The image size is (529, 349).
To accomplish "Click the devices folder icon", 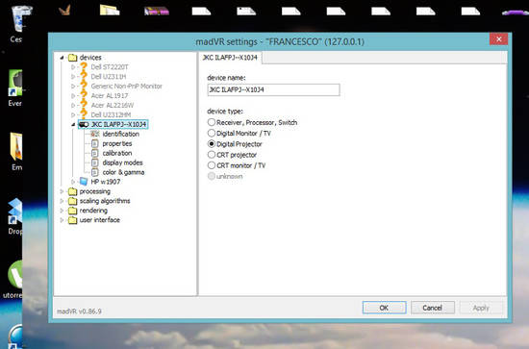I will 72,58.
